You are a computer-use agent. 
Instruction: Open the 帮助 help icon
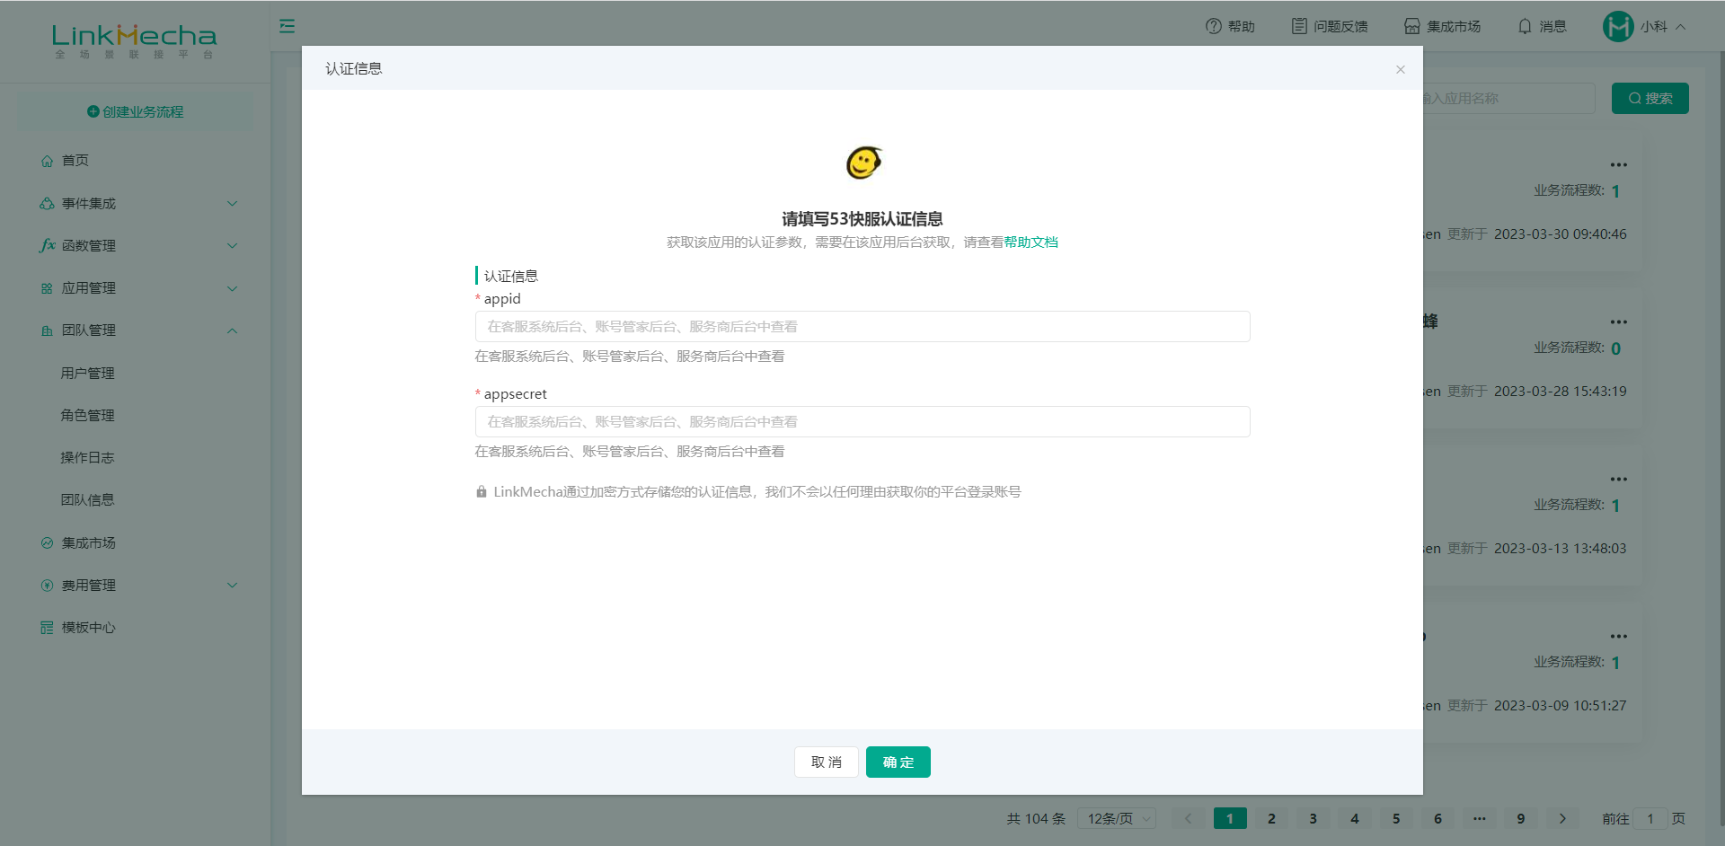[x=1214, y=26]
